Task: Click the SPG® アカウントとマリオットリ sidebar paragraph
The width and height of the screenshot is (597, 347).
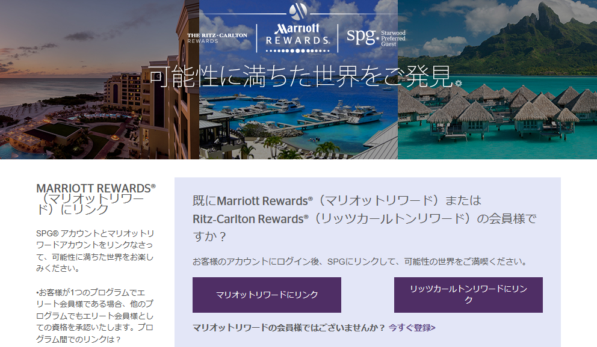Action: point(95,251)
